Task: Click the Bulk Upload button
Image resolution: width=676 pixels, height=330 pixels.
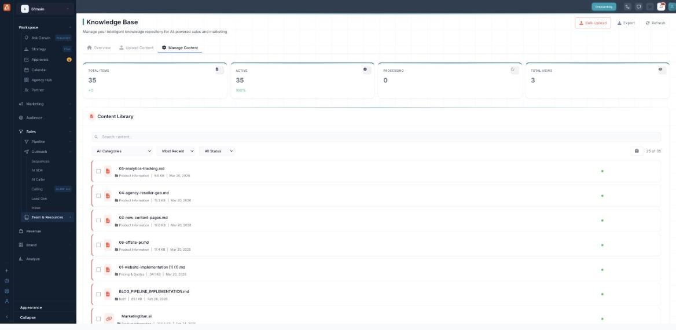Action: pos(593,23)
